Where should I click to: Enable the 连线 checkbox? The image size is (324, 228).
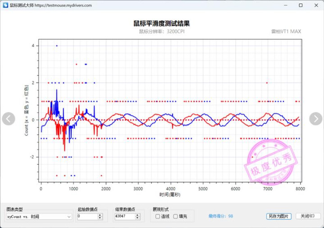[158, 217]
